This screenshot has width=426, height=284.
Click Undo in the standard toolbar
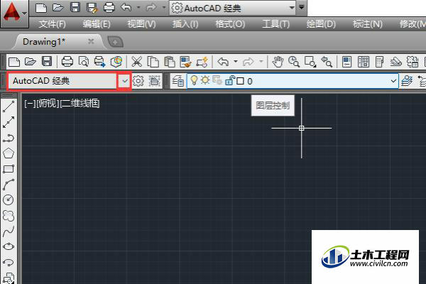pyautogui.click(x=223, y=62)
